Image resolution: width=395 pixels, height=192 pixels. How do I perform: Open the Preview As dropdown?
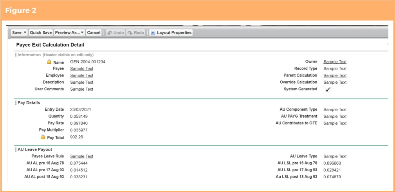[x=69, y=33]
